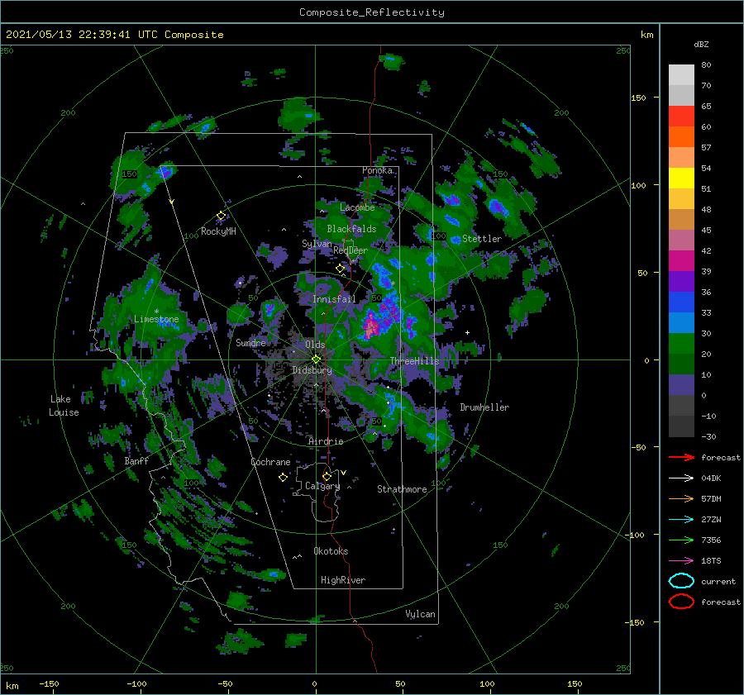Click the green 7356 arrow in the legend
Viewport: 744px width, 695px height.
(681, 540)
